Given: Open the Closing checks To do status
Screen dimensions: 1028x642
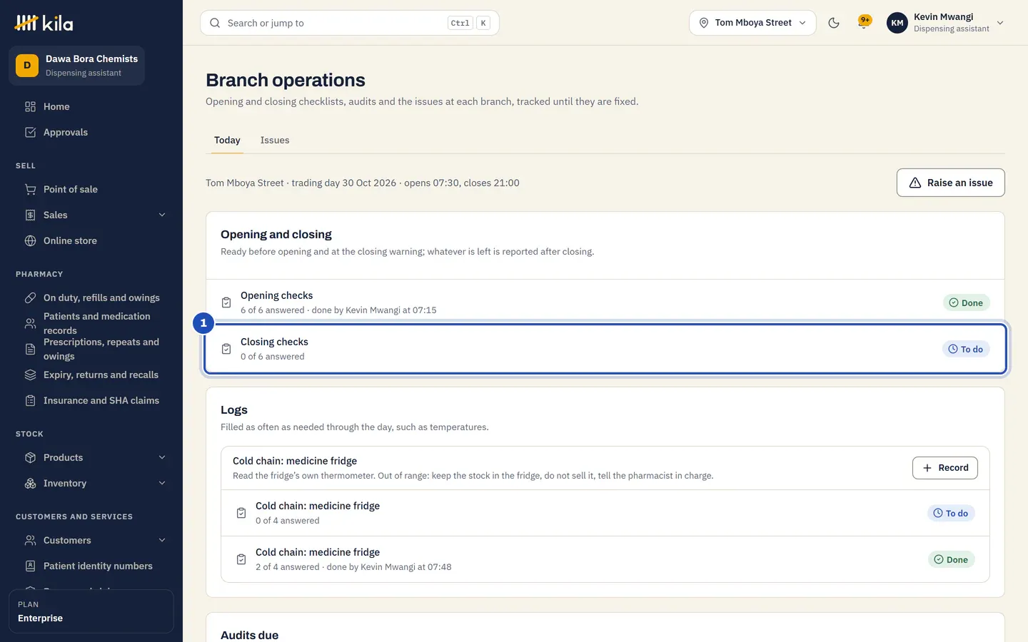Looking at the screenshot, I should [x=966, y=349].
